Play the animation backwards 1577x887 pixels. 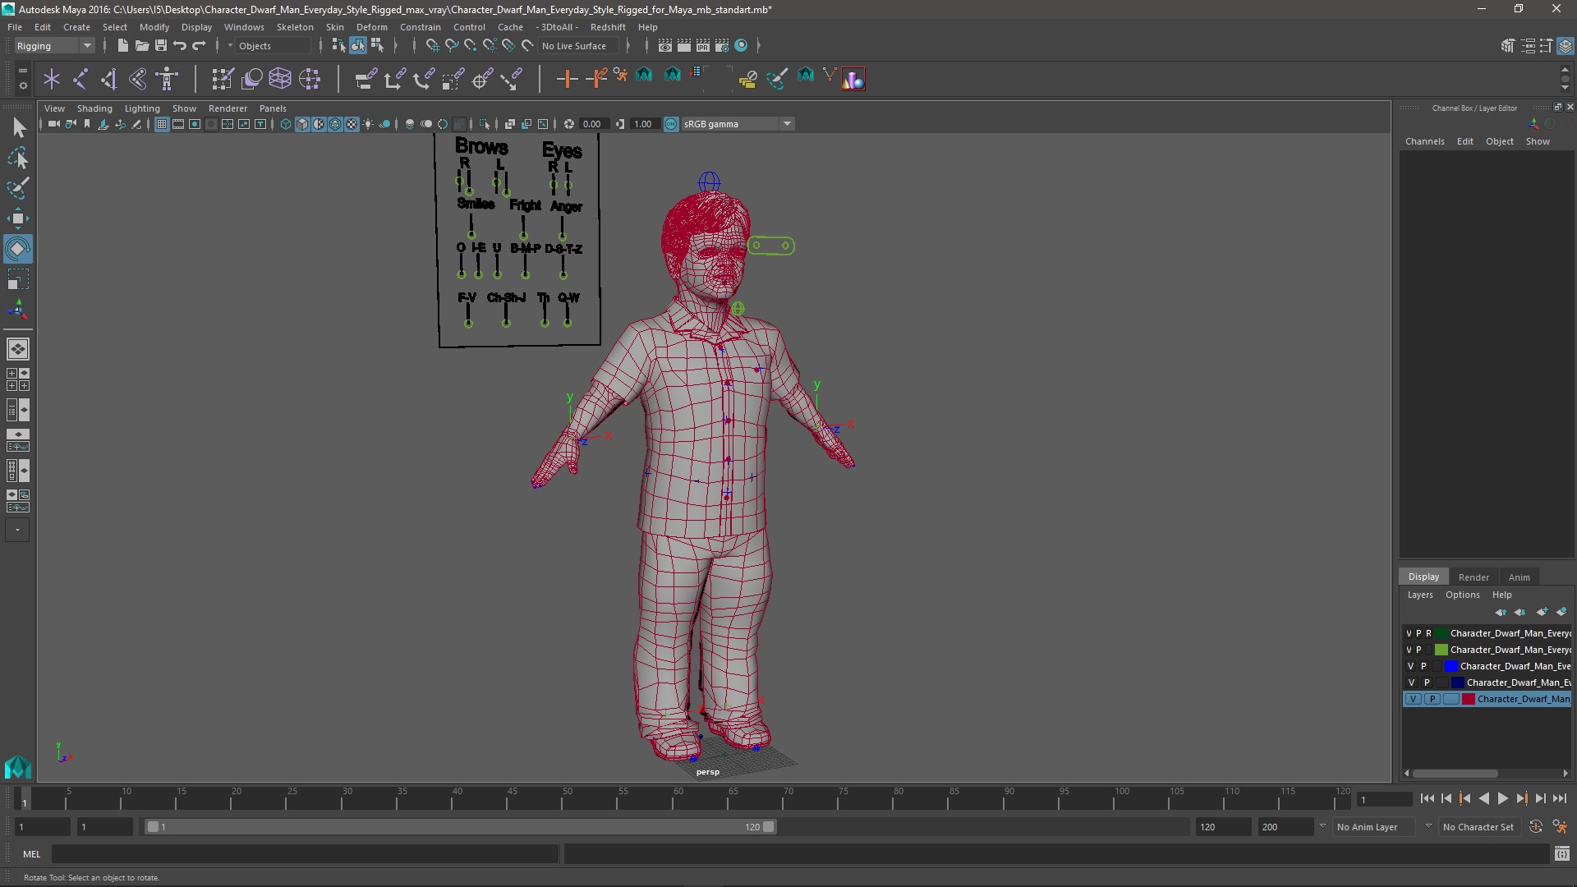[1483, 799]
